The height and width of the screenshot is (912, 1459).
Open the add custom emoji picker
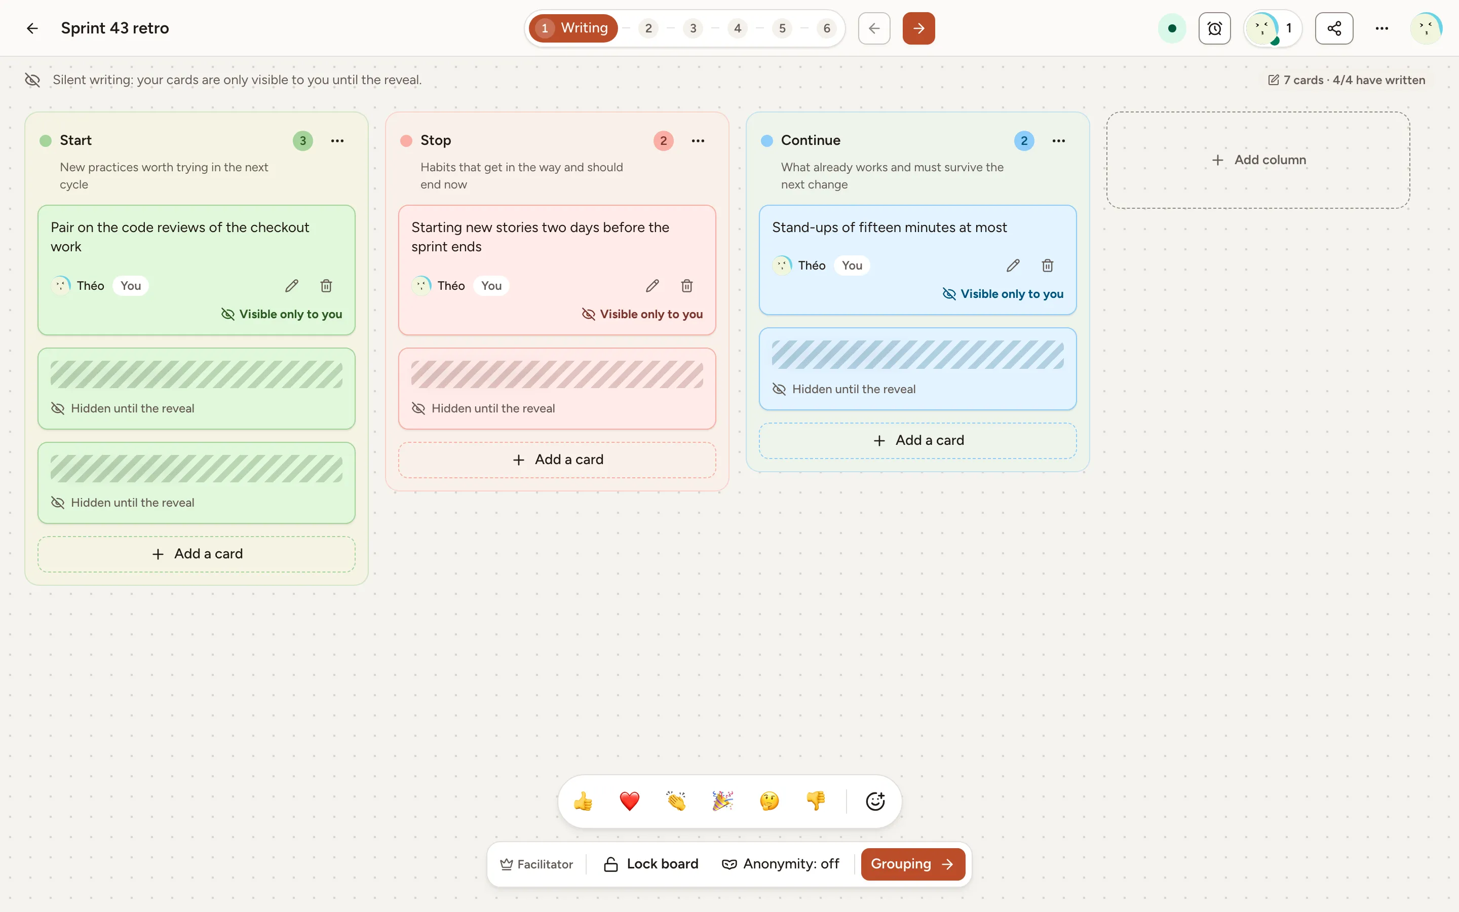click(875, 801)
